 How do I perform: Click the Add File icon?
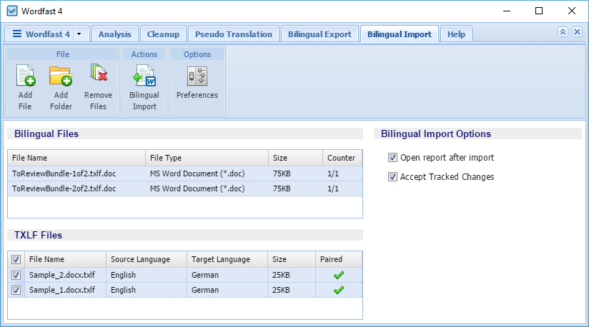(25, 76)
